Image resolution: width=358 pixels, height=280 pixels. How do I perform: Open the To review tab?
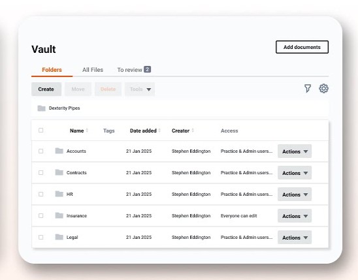134,70
